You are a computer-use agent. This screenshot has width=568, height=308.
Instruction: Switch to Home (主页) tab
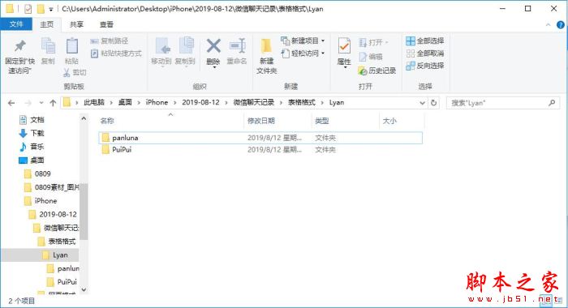click(x=47, y=24)
